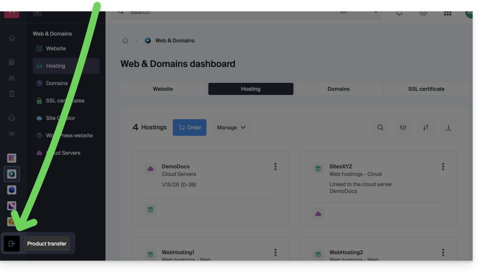Image resolution: width=484 pixels, height=272 pixels.
Task: Open the support headset icon
Action: (x=12, y=118)
